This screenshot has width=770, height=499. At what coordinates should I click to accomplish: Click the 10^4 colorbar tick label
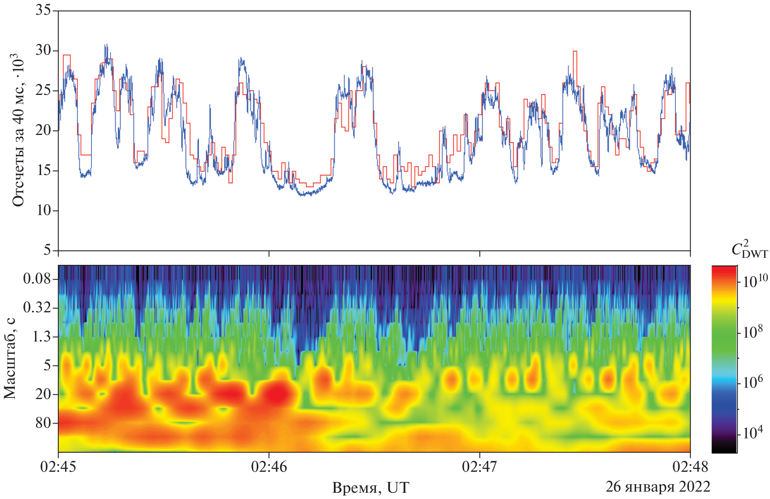pyautogui.click(x=753, y=432)
